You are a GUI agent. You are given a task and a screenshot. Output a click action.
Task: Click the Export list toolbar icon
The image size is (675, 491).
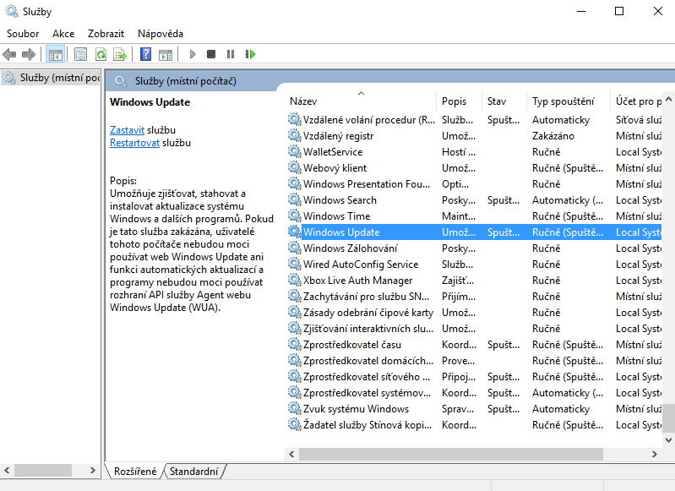coord(120,54)
